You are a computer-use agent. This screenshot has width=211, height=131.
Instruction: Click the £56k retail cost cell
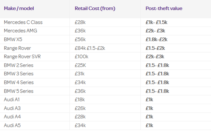[81, 39]
